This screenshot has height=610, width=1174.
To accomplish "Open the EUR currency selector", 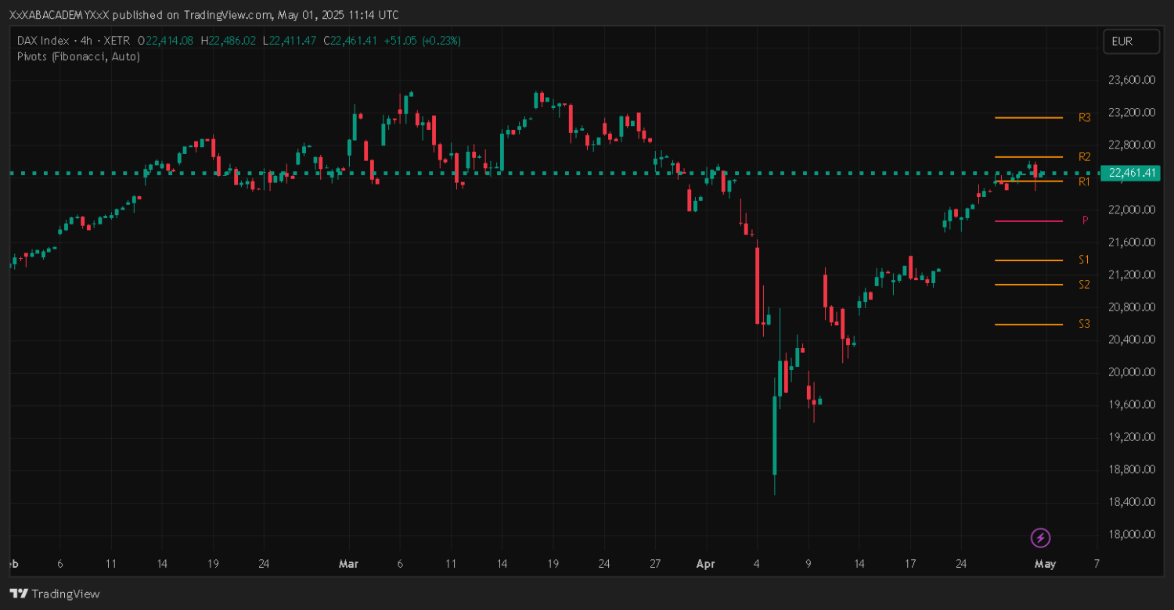I will (1130, 41).
